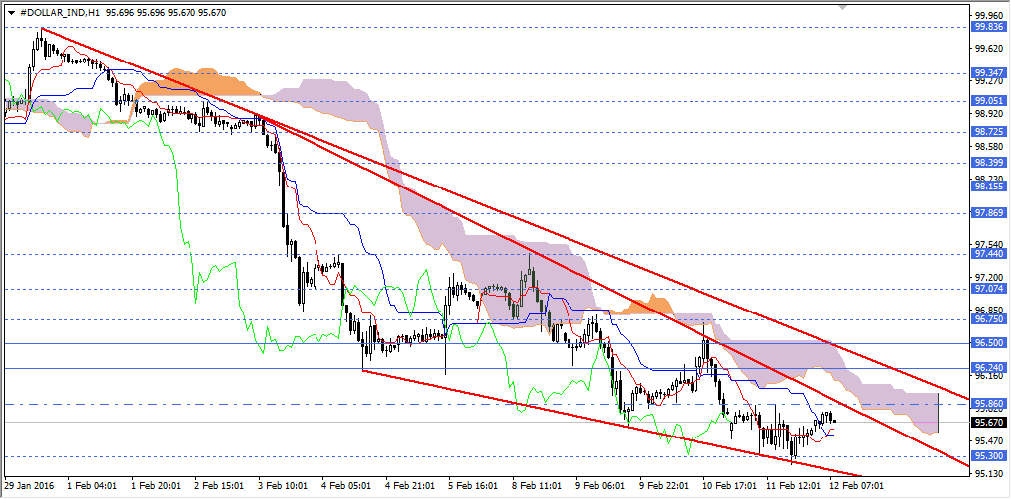
Task: Select the lower red trendline
Action: coord(595,418)
